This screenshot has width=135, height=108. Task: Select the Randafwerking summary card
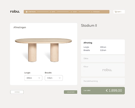click(x=103, y=81)
